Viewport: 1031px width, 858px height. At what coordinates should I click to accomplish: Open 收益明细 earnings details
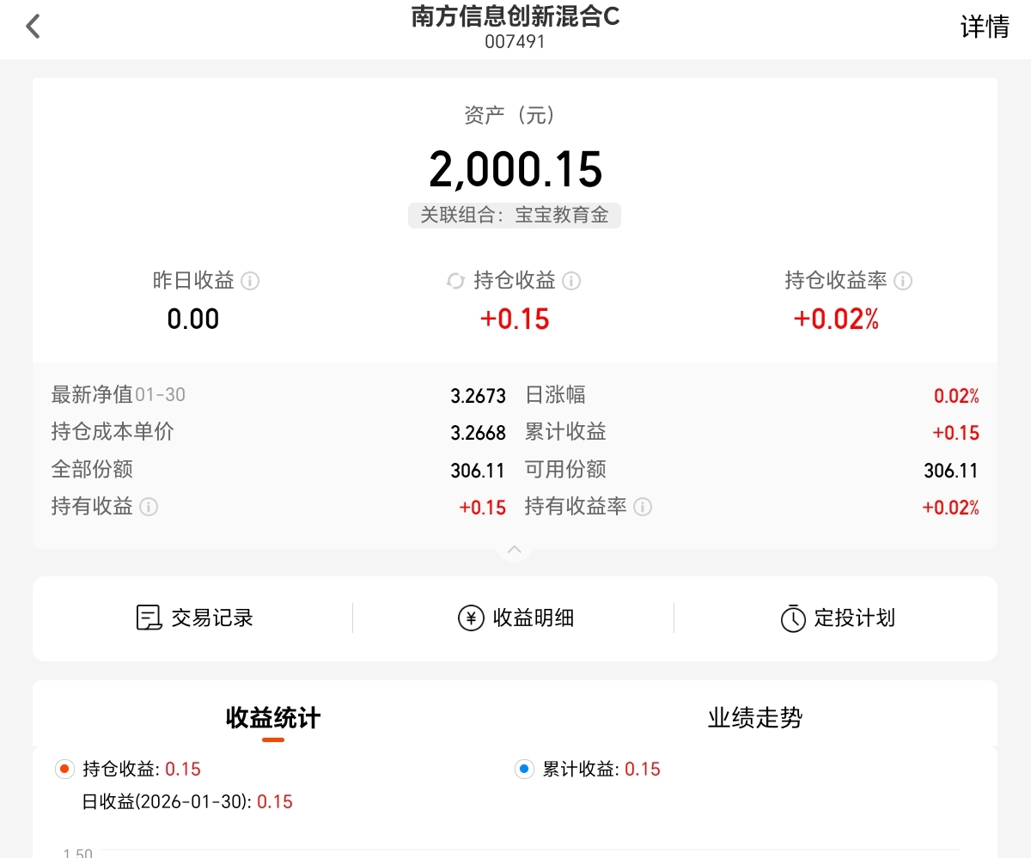click(x=515, y=618)
